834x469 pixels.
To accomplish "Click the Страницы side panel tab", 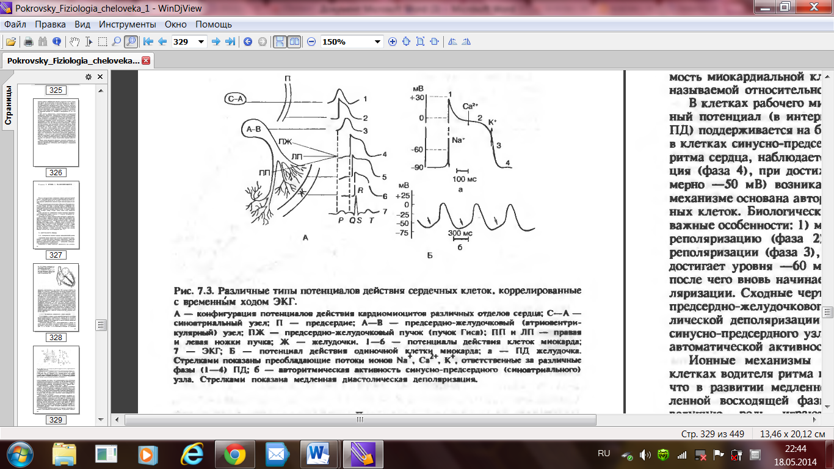I will pyautogui.click(x=8, y=105).
